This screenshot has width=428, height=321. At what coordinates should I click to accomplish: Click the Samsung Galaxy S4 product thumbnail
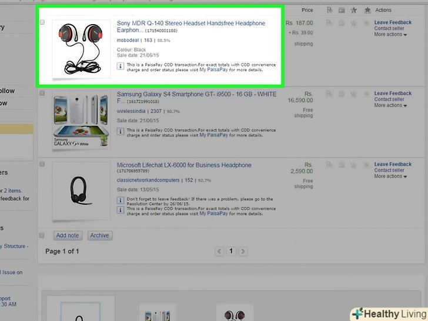tap(81, 120)
